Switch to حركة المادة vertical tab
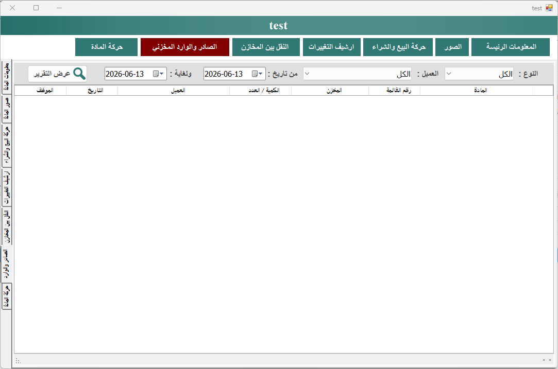The width and height of the screenshot is (558, 369). coord(6,296)
